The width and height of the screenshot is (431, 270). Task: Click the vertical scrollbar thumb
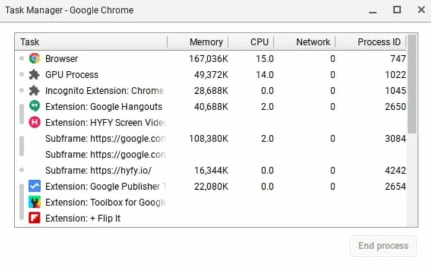(412, 84)
